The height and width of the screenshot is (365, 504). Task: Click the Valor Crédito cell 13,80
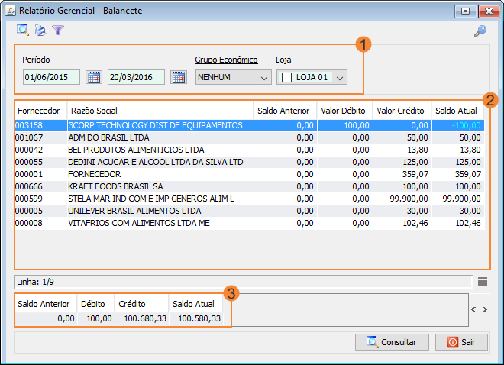click(402, 150)
